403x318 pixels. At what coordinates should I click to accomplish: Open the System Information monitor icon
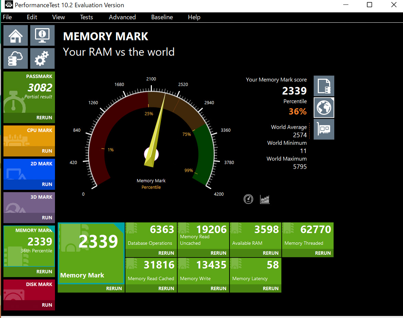42,35
